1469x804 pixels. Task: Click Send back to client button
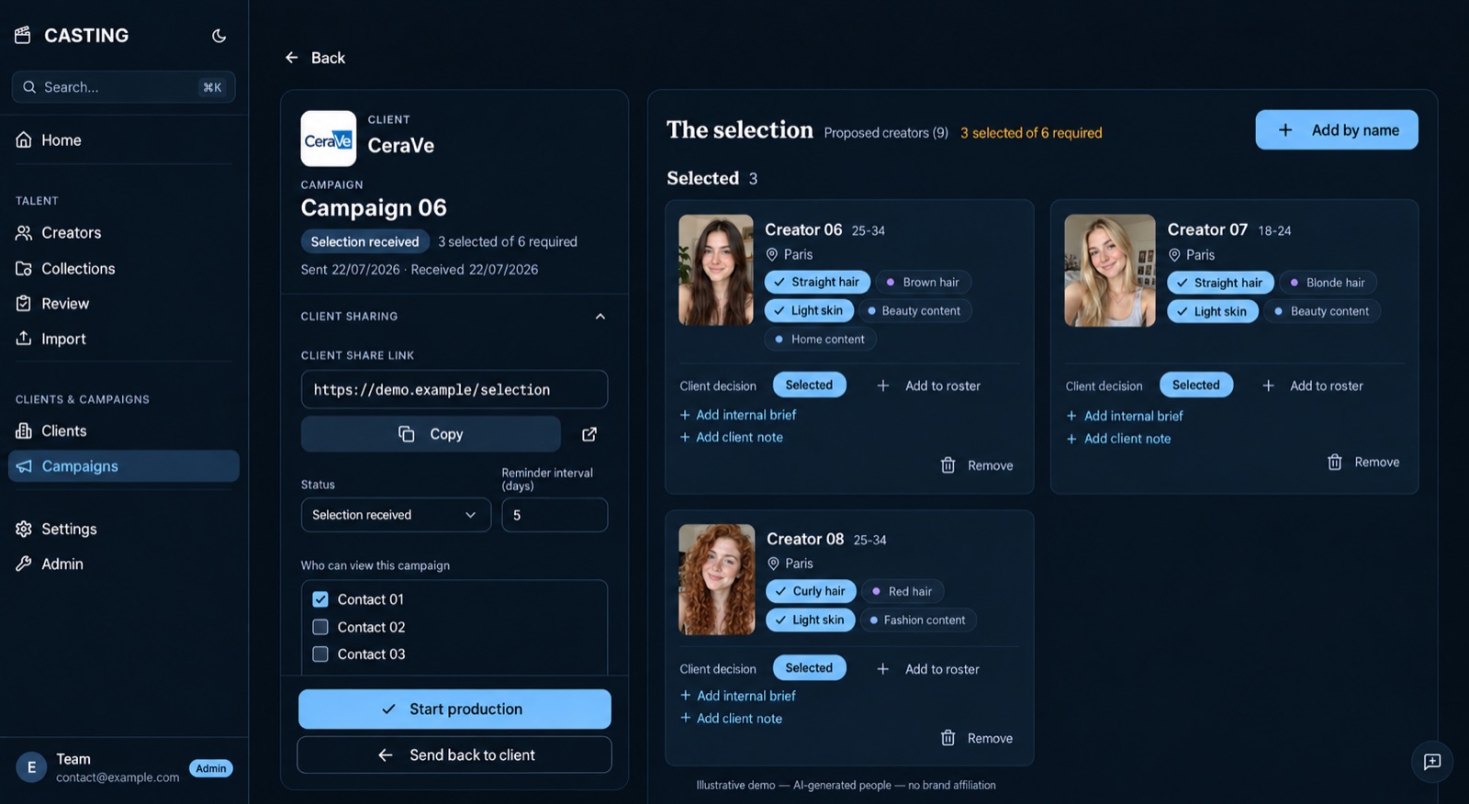pyautogui.click(x=454, y=755)
